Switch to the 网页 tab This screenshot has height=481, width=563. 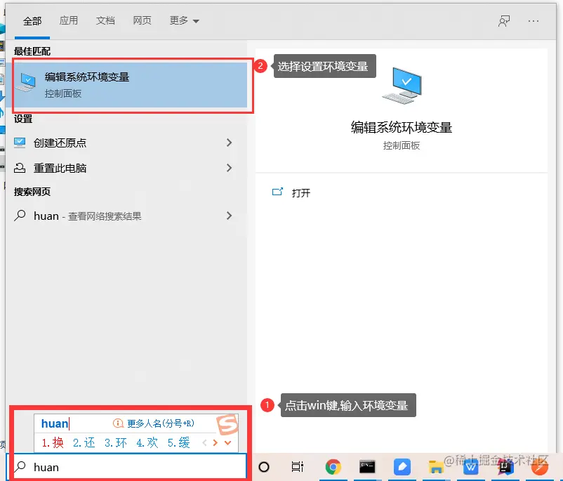click(143, 20)
